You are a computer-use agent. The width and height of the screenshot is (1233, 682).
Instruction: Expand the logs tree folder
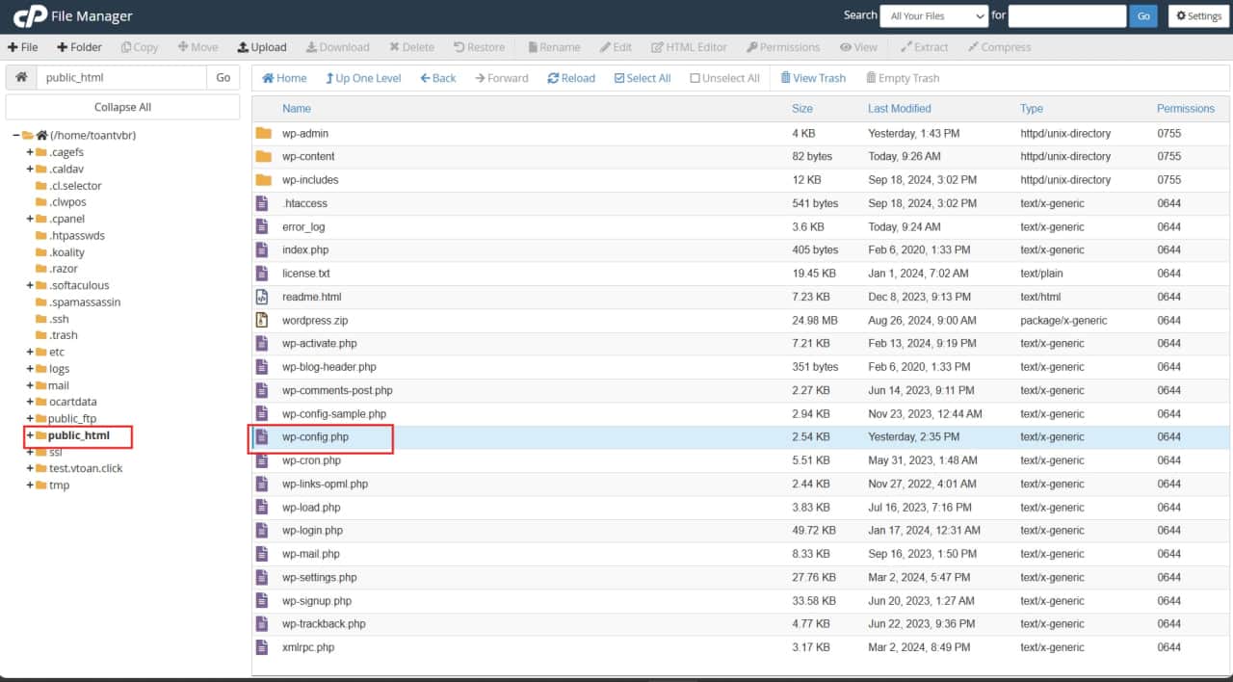(x=30, y=368)
